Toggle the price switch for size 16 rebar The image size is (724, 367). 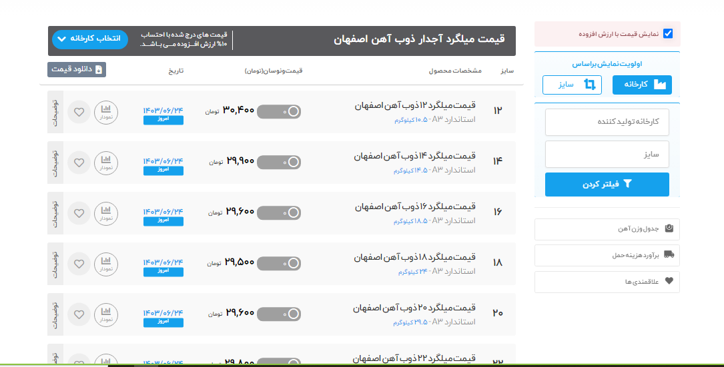click(x=278, y=213)
